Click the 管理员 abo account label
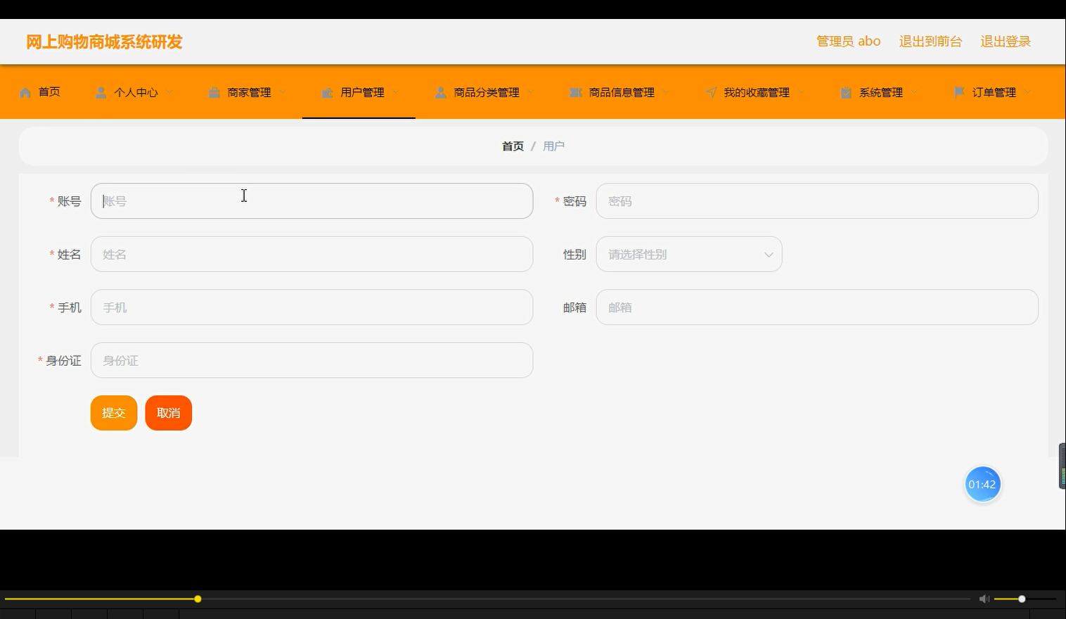The width and height of the screenshot is (1066, 619). coord(848,42)
